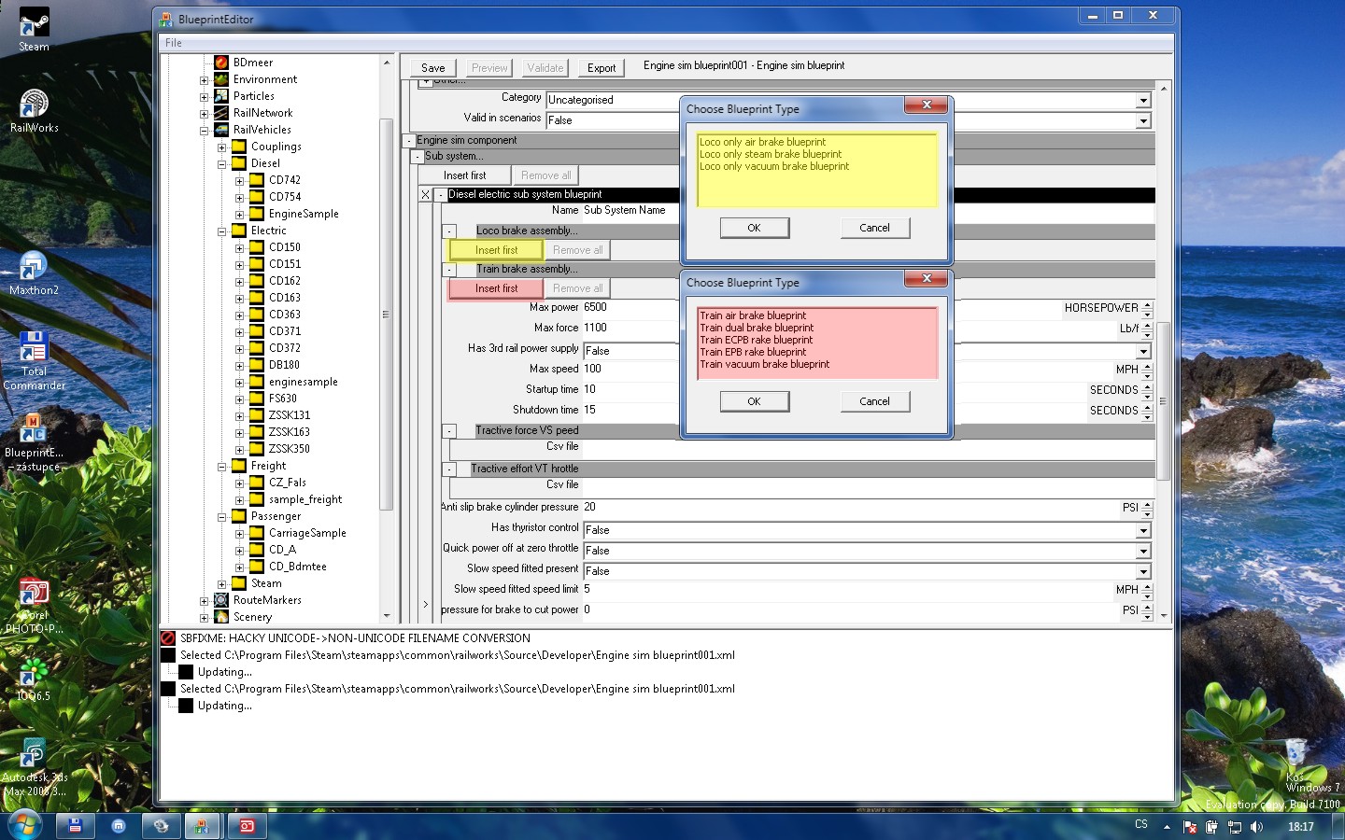Click the red error icon in output log
This screenshot has height=840, width=1345.
click(168, 638)
